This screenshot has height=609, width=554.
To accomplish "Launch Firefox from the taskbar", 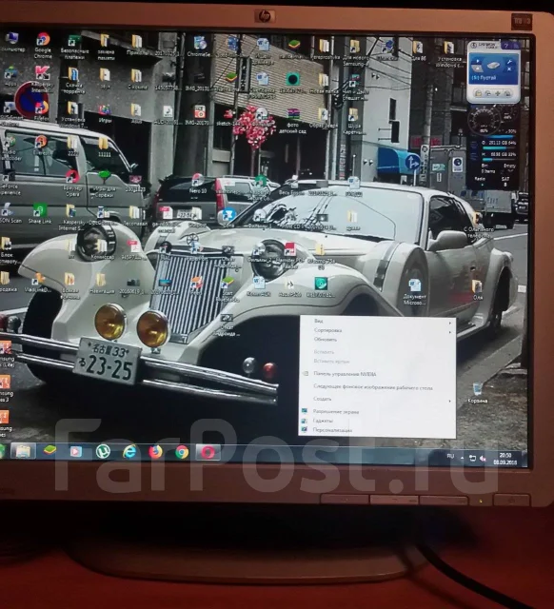I will point(155,453).
